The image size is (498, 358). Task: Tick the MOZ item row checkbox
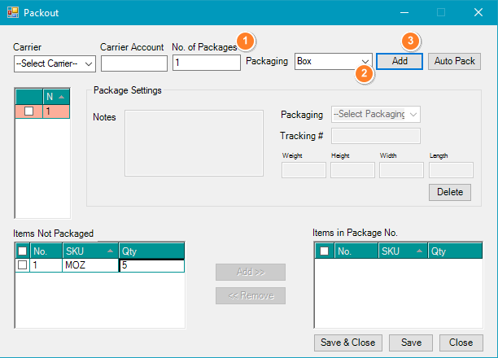coord(22,265)
